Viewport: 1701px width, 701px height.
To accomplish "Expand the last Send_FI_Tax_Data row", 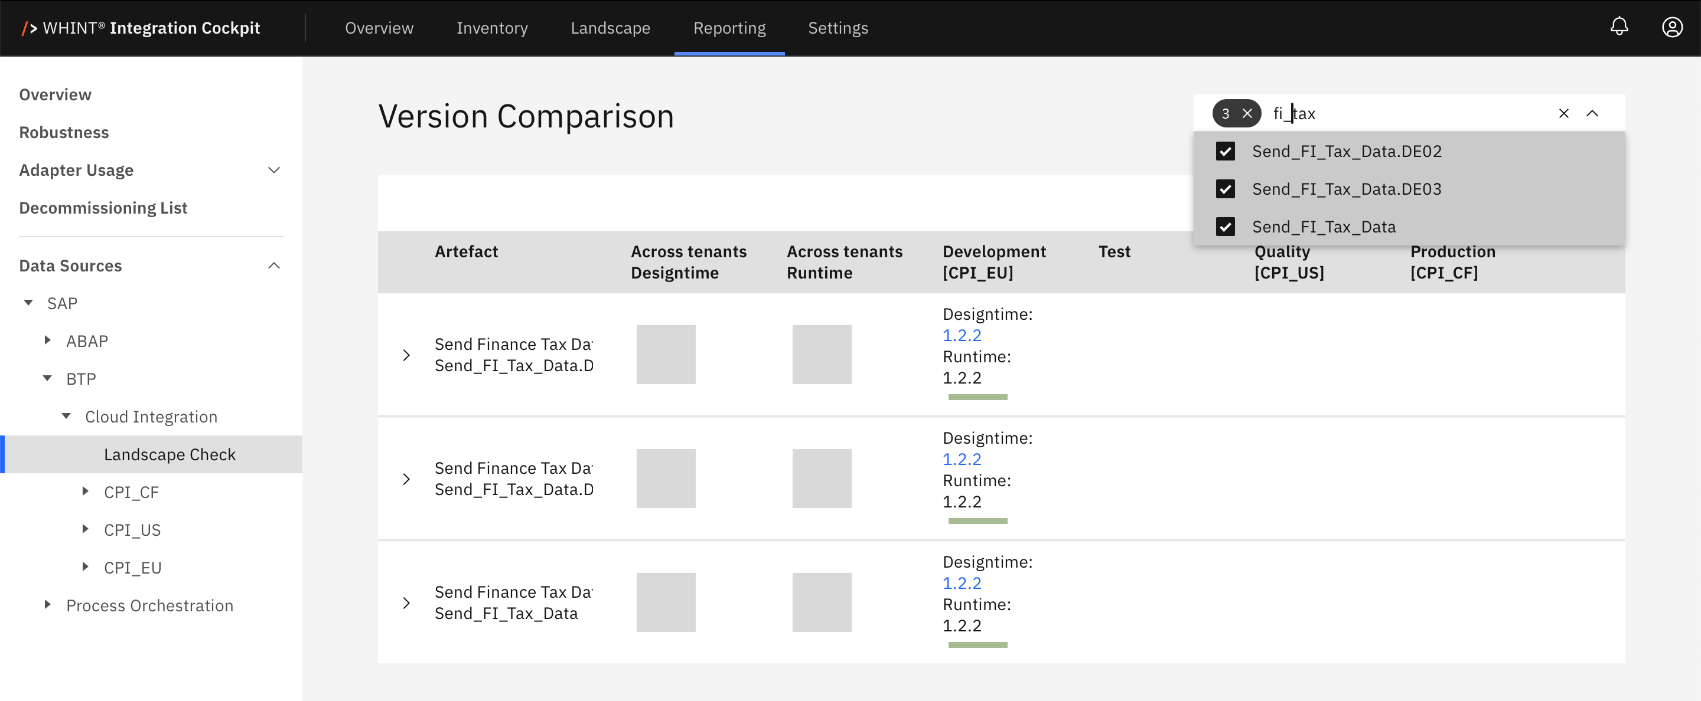I will click(x=406, y=602).
